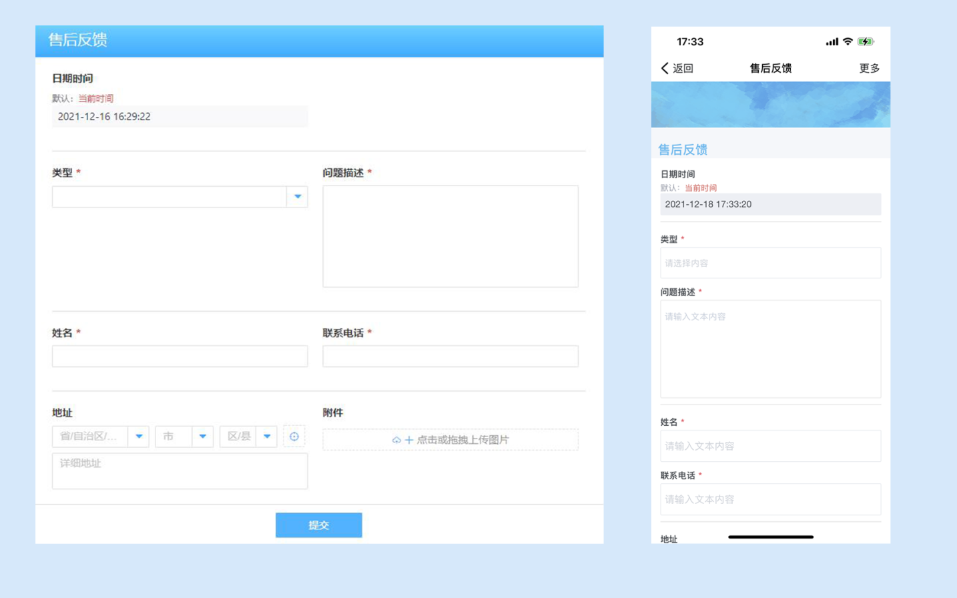Tap the Wi-Fi icon in phone status bar

(848, 41)
